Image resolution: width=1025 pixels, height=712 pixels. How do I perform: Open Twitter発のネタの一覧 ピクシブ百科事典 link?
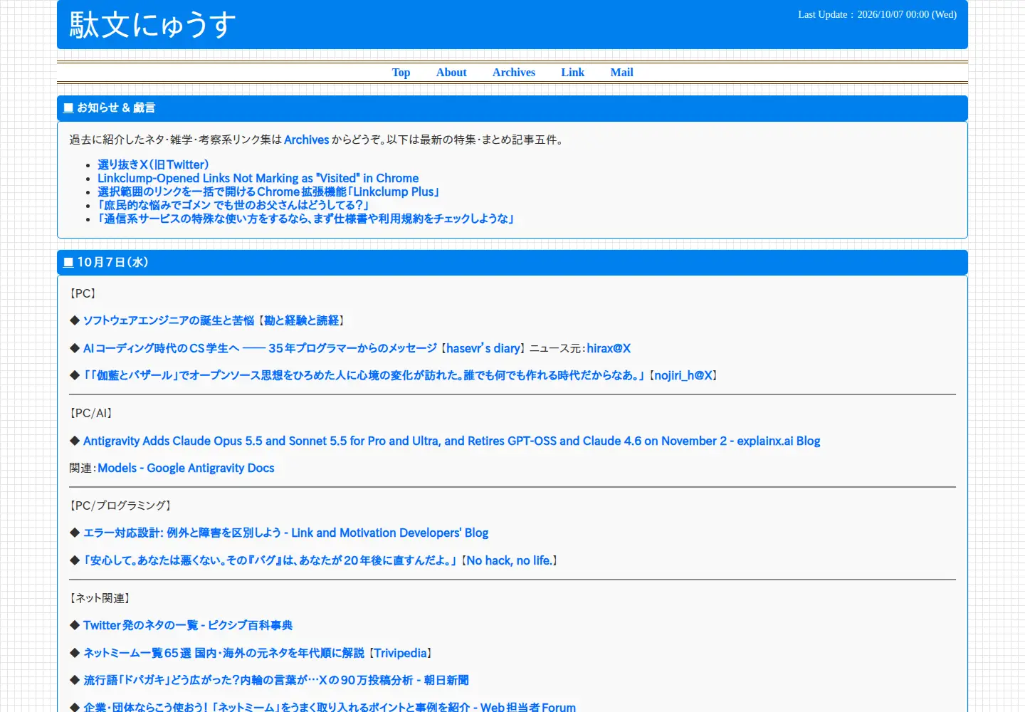tap(188, 625)
